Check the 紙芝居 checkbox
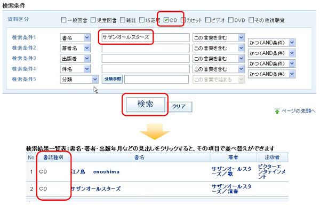The width and height of the screenshot is (320, 205). [x=142, y=20]
